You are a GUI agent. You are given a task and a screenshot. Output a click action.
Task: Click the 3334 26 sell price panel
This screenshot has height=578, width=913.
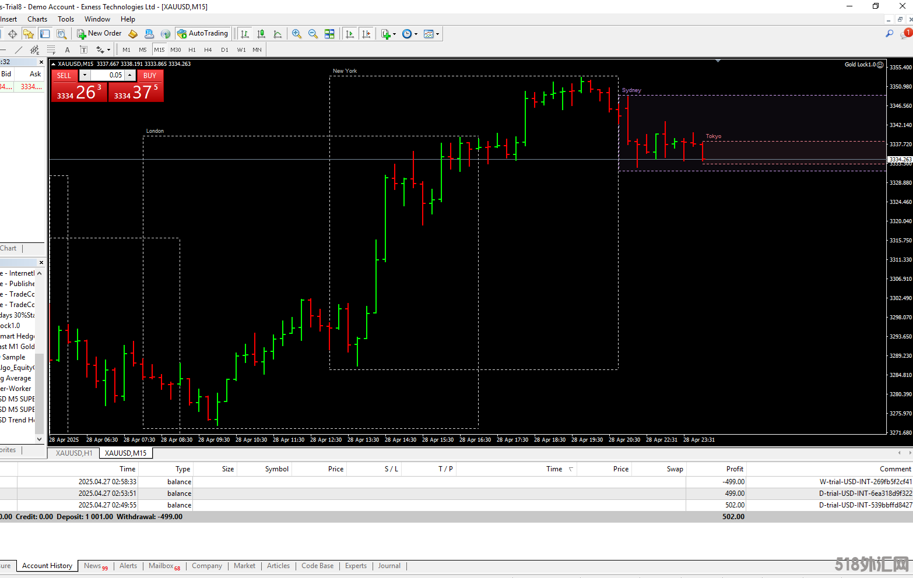click(x=79, y=92)
